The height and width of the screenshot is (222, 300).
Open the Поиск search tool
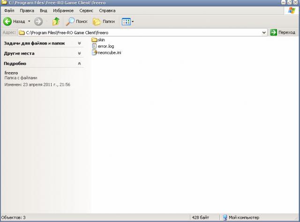tap(77, 22)
